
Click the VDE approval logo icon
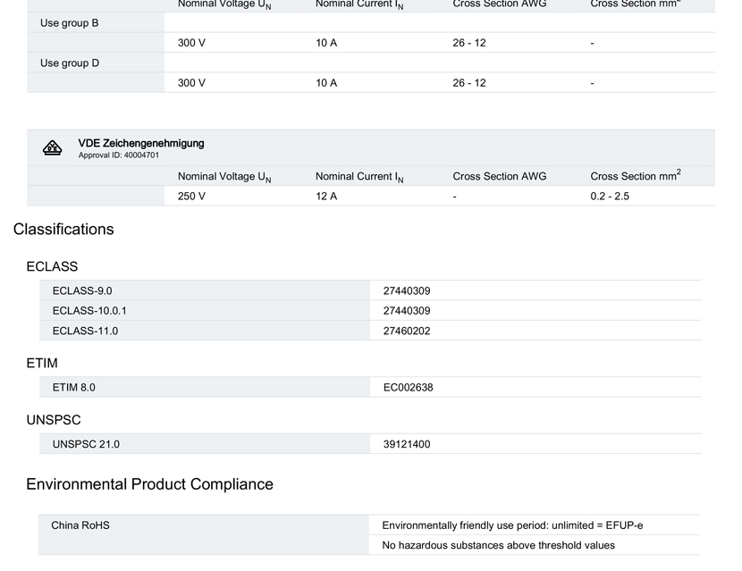[x=53, y=148]
